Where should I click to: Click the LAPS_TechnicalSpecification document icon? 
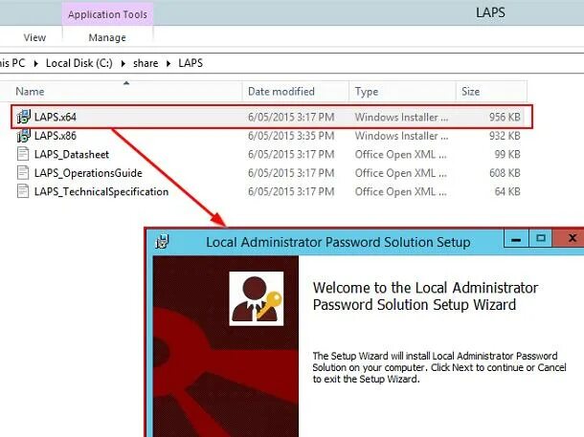pyautogui.click(x=23, y=191)
